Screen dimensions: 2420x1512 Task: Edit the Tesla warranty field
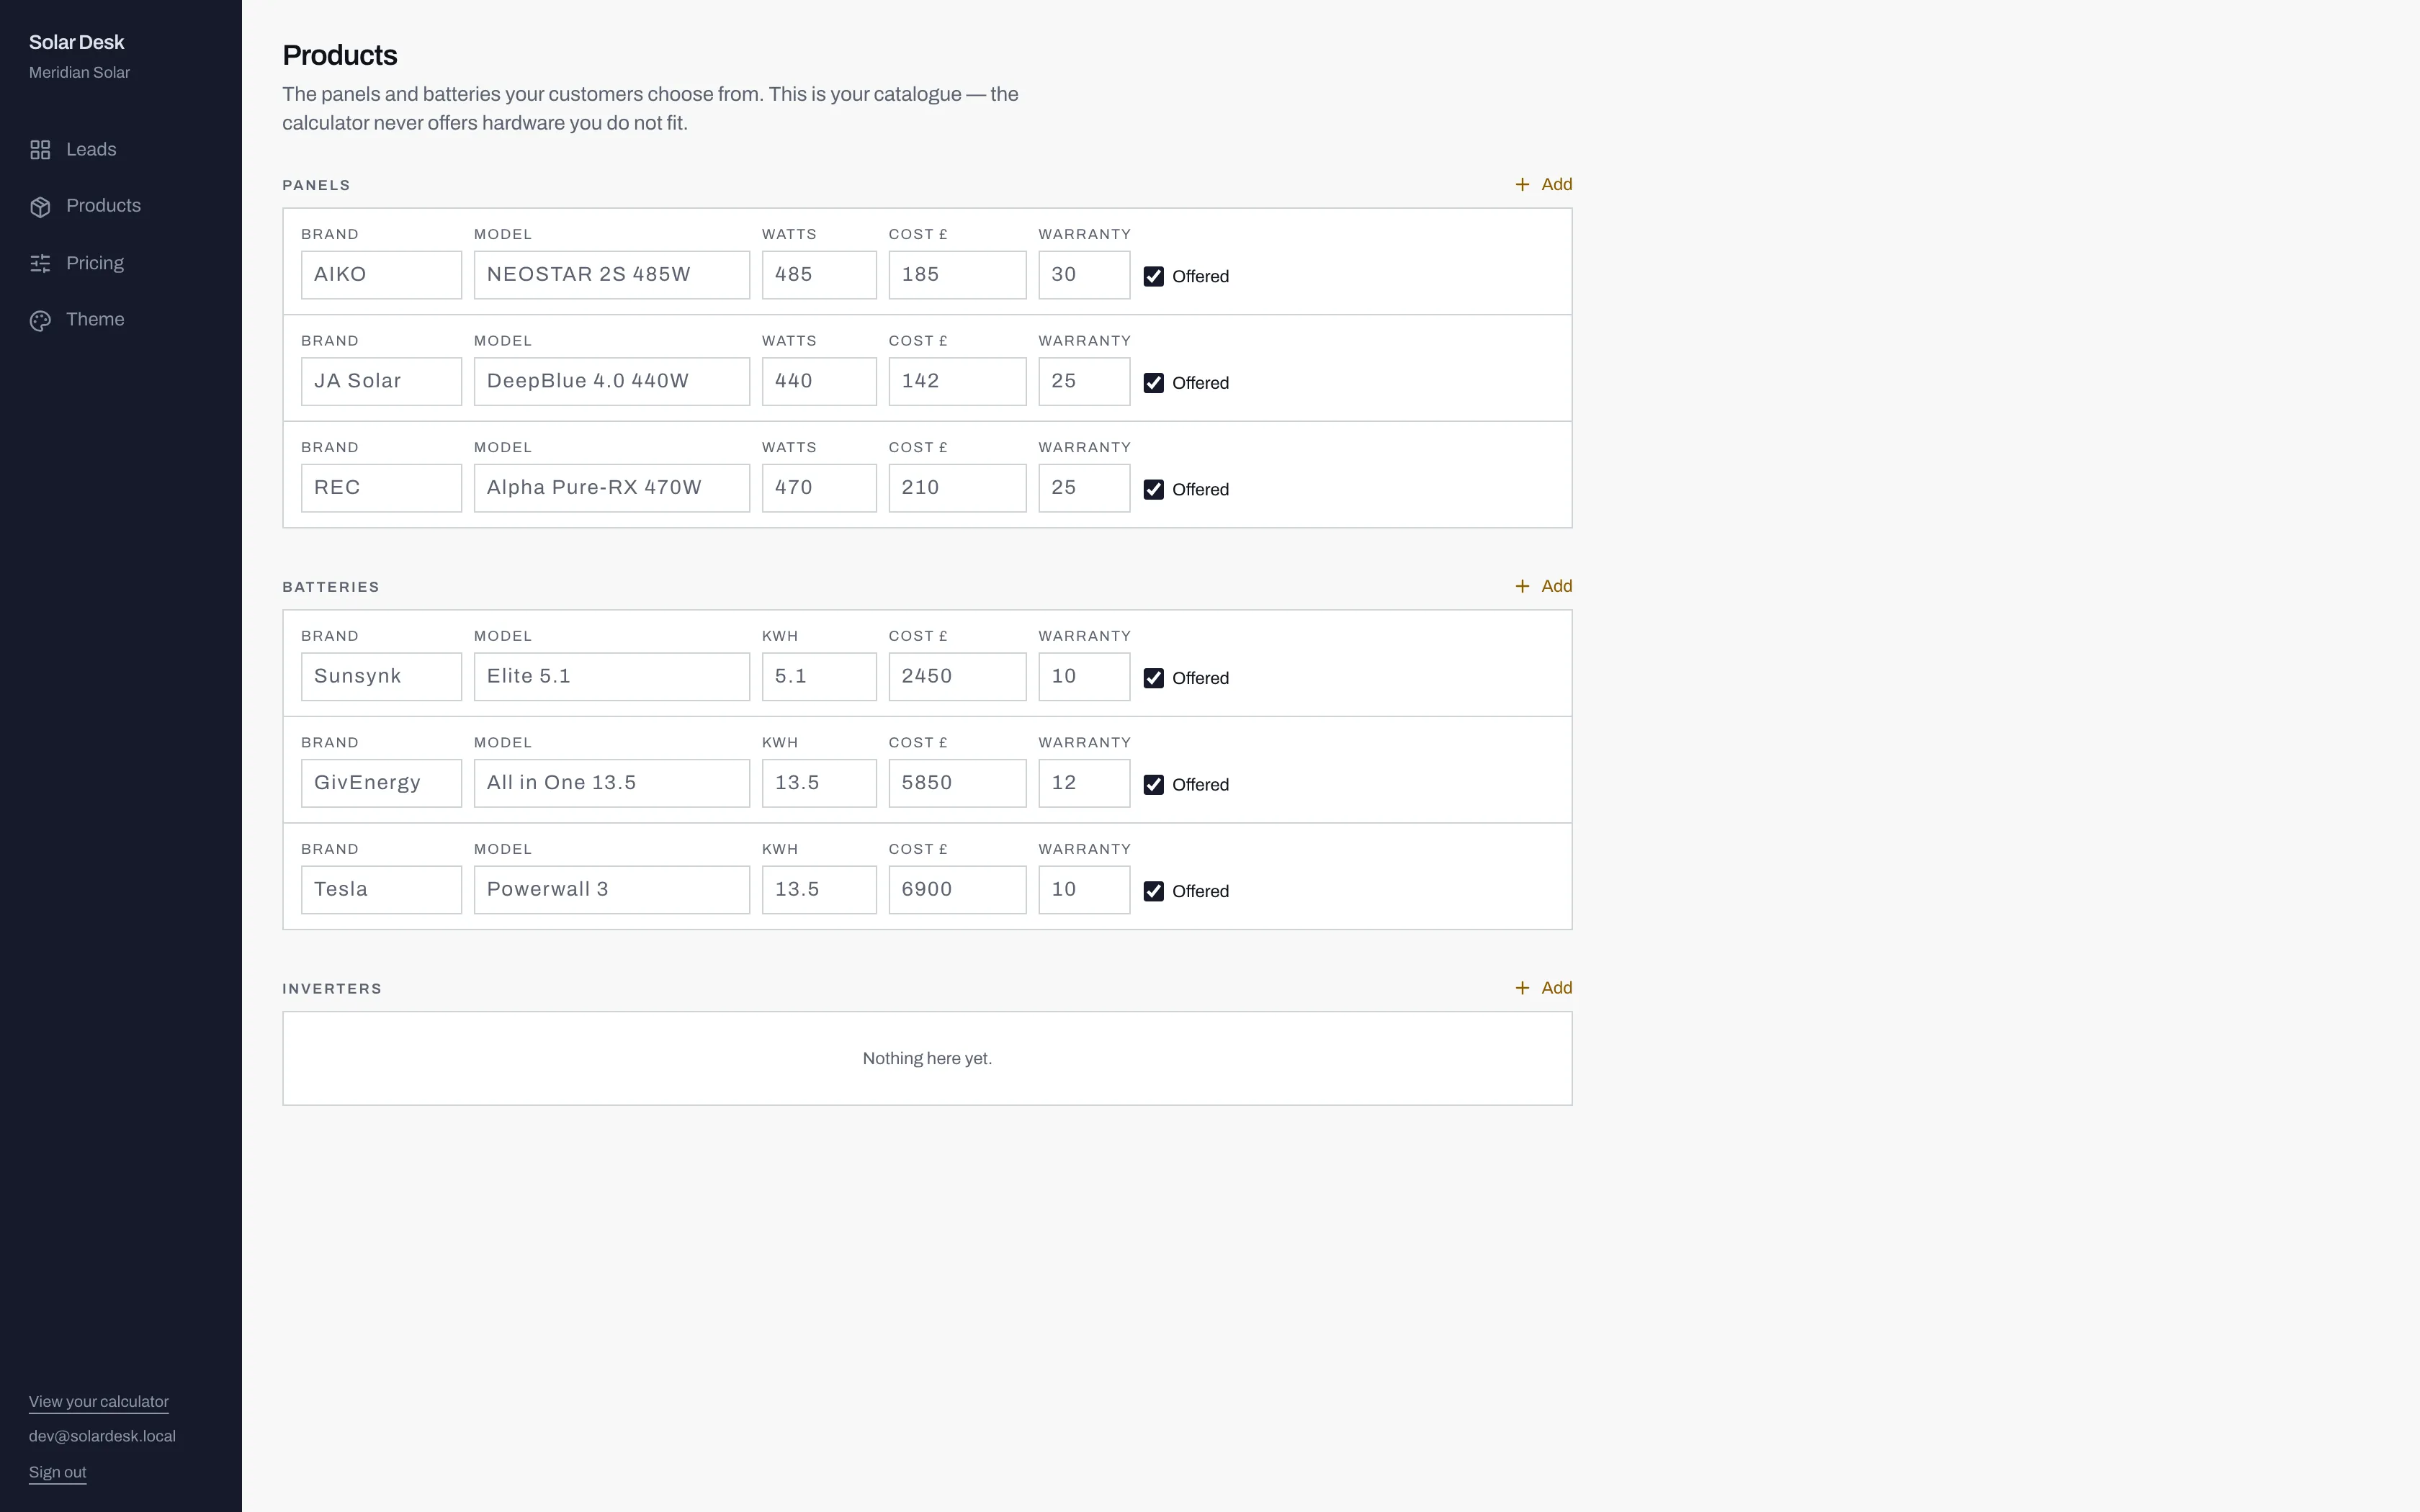click(x=1084, y=890)
